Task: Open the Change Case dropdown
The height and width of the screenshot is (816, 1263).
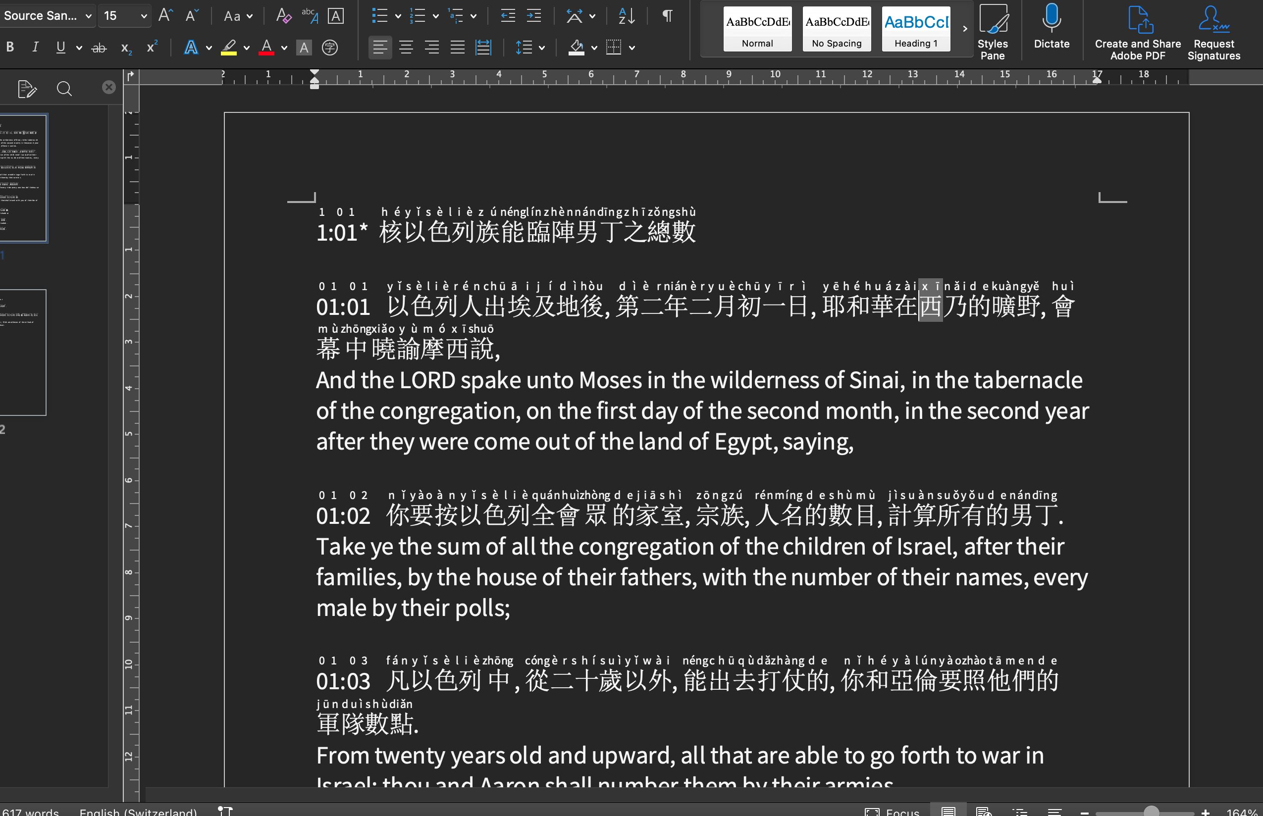Action: point(237,16)
